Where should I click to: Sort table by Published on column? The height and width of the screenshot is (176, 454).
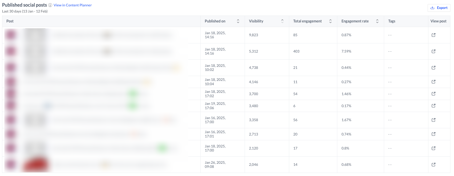[x=238, y=21]
